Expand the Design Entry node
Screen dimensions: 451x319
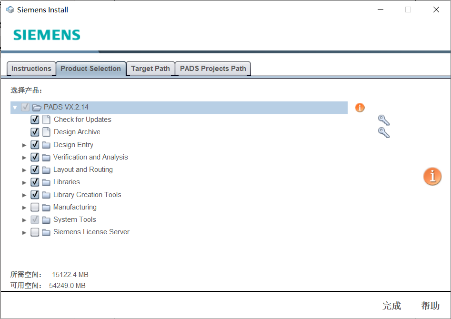[x=24, y=145]
